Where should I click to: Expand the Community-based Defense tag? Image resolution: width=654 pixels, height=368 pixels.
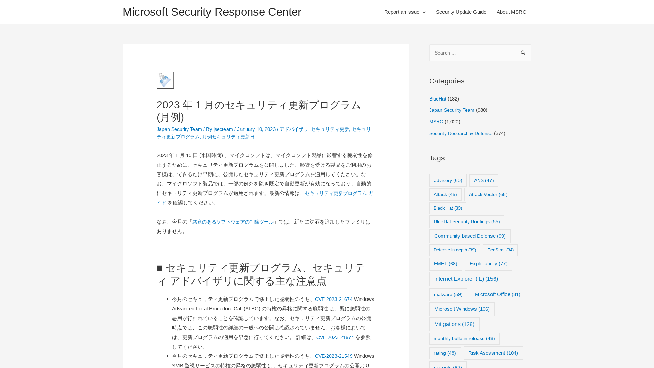pos(470,236)
